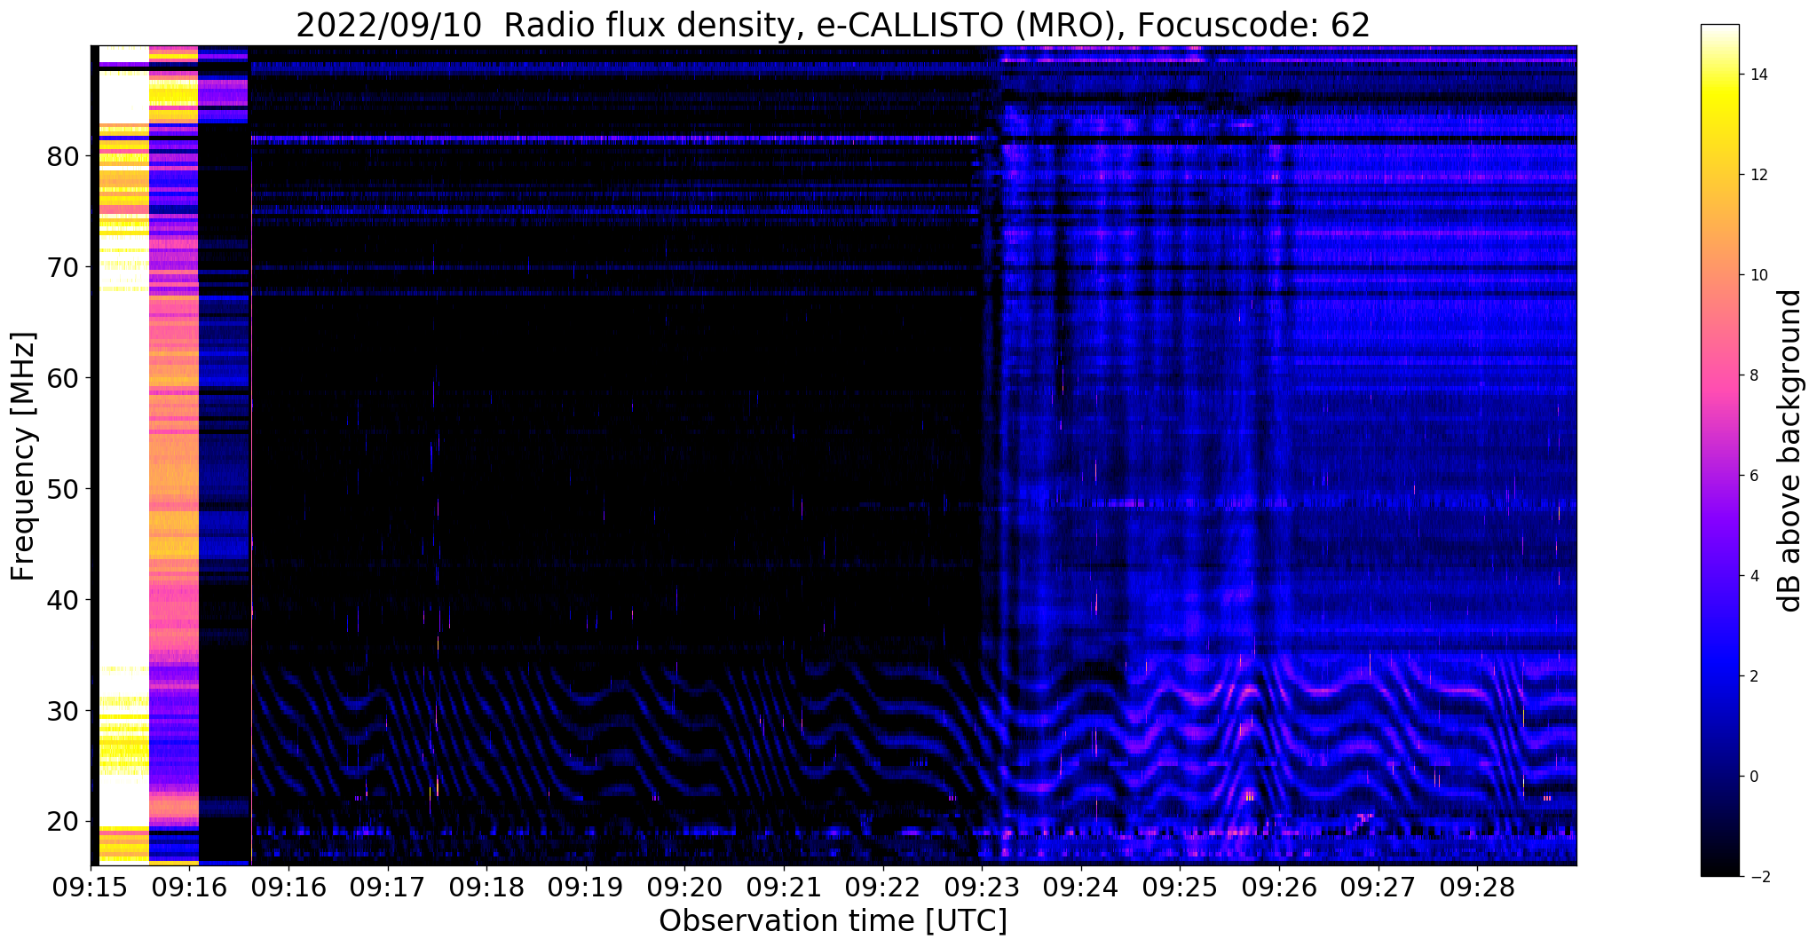The image size is (1817, 947).
Task: Select the 40 MHz frequency tick label
Action: pyautogui.click(x=62, y=600)
